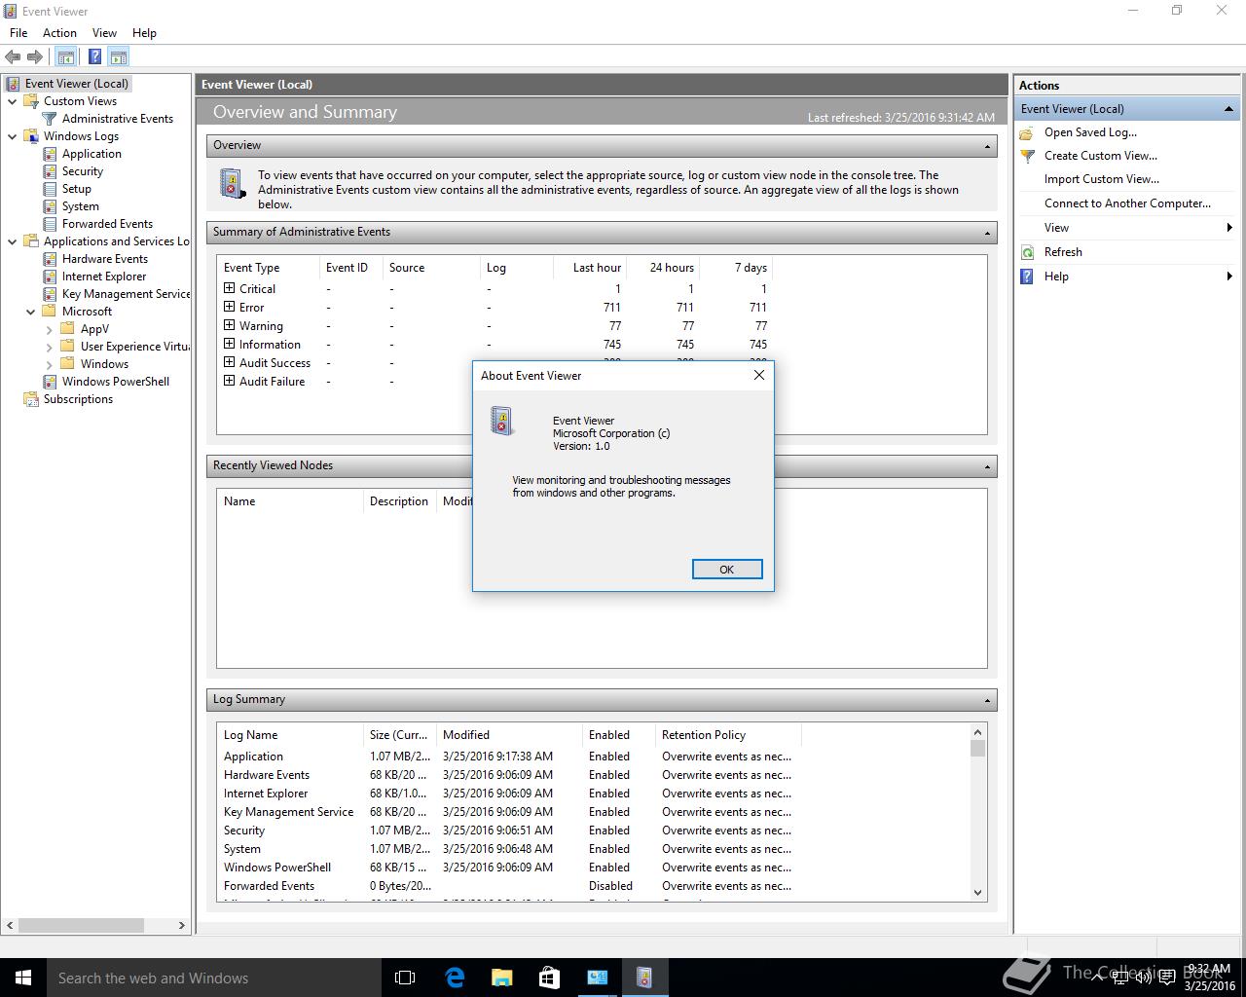1246x997 pixels.
Task: Expand the Critical event type row
Action: [230, 288]
